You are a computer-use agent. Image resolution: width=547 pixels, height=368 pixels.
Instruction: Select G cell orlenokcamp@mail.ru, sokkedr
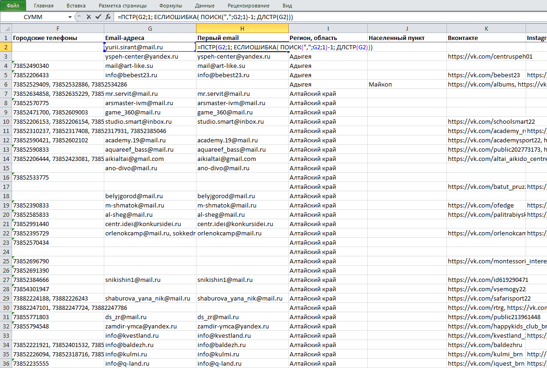pyautogui.click(x=150, y=233)
